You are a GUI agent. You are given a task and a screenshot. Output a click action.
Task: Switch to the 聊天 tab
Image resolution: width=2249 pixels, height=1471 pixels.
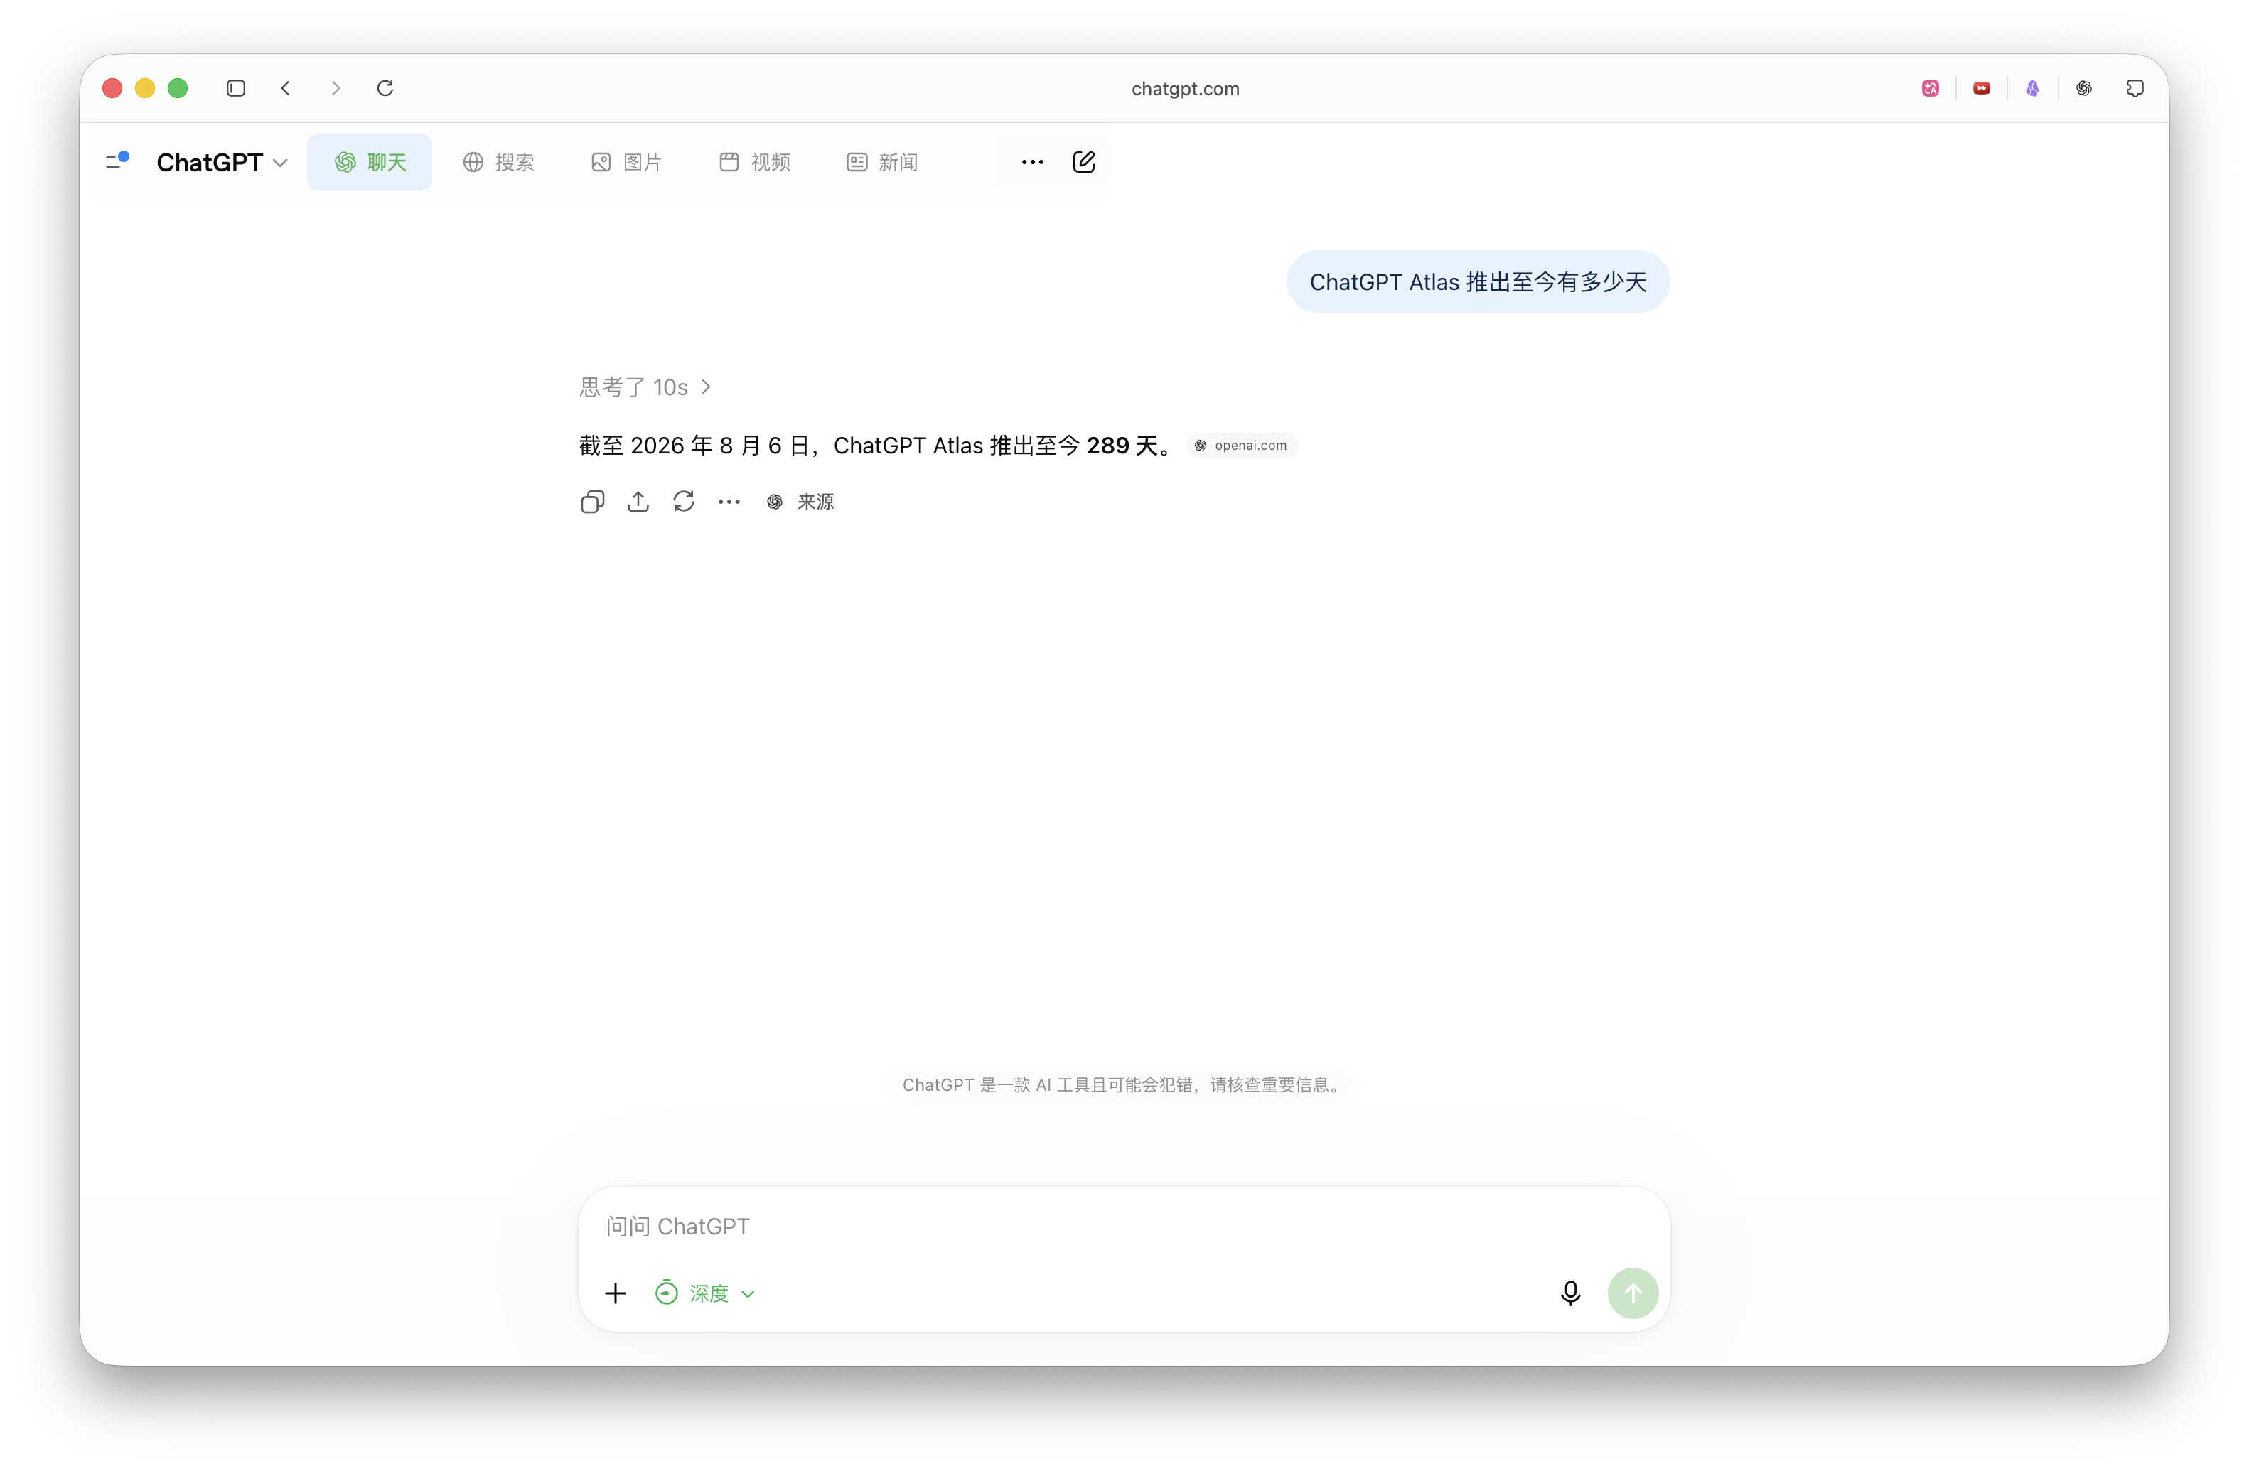coord(370,163)
